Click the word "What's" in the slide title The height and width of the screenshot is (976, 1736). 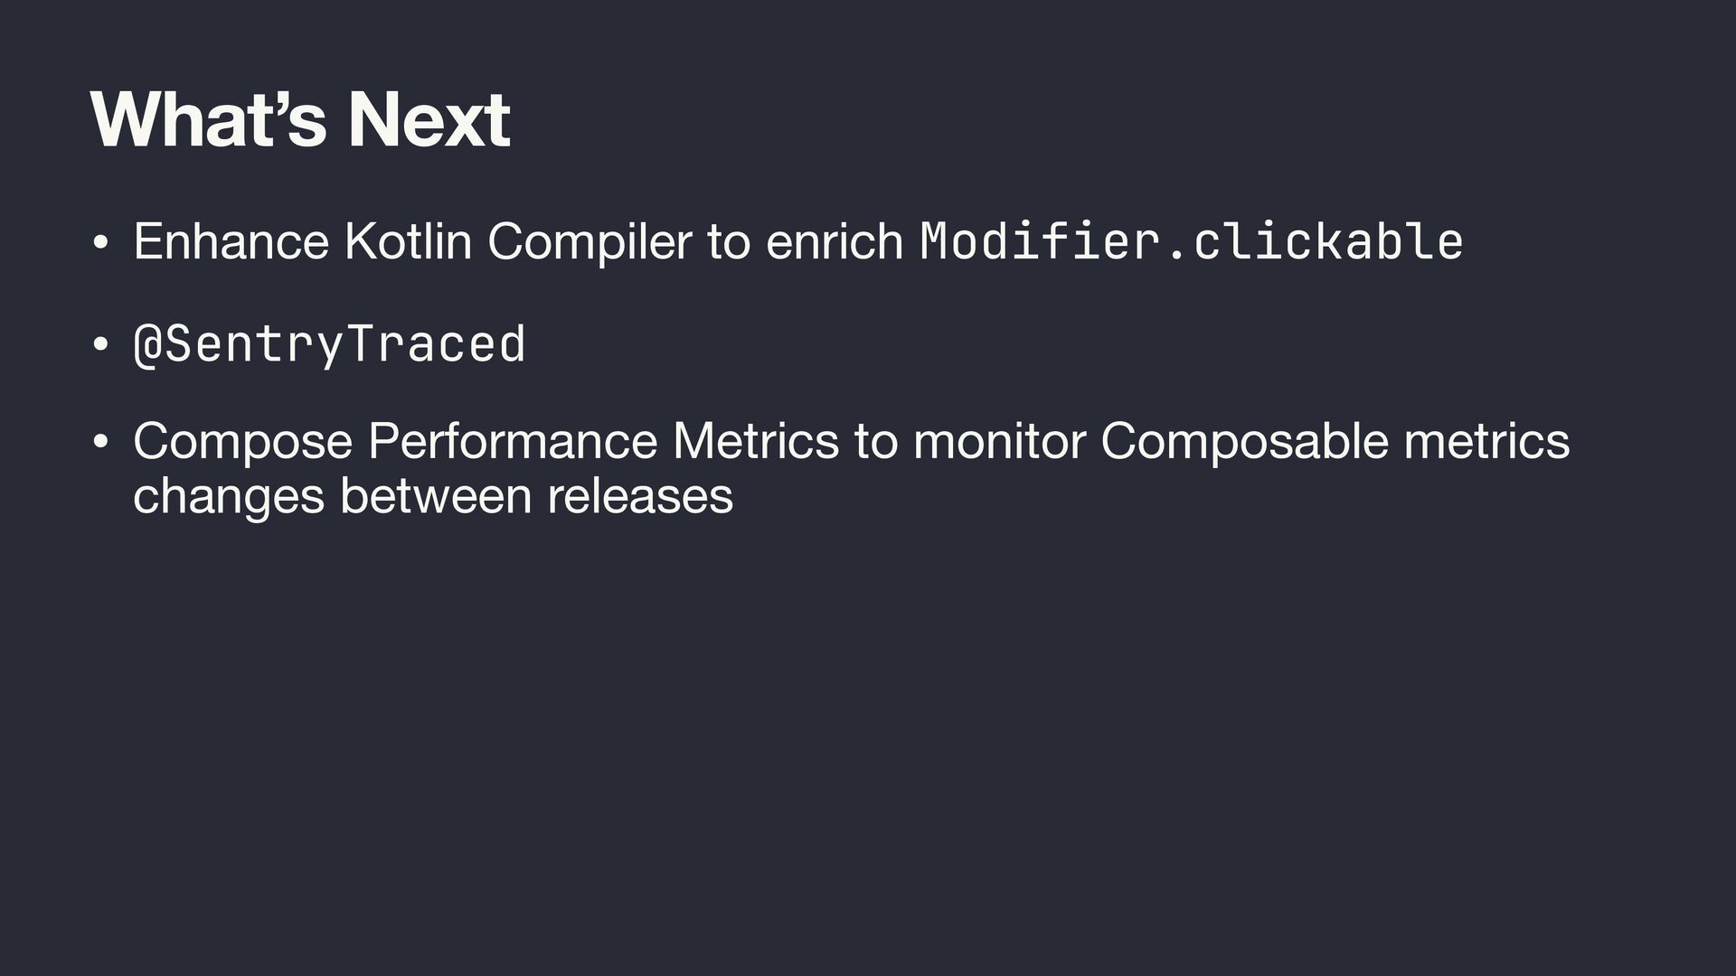[207, 119]
